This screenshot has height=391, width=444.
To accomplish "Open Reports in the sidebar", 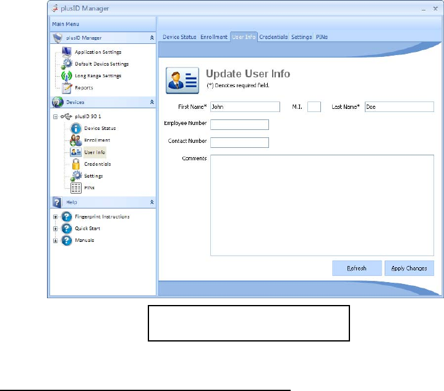I will tap(84, 88).
